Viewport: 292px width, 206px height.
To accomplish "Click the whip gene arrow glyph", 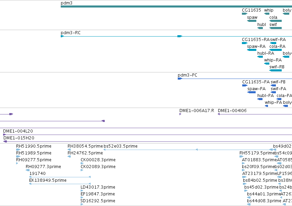I will click(x=267, y=14).
